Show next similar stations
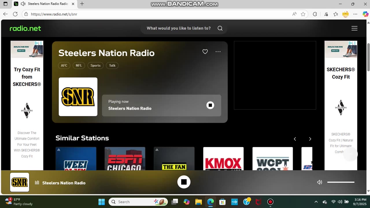This screenshot has width=370, height=208. tap(310, 139)
